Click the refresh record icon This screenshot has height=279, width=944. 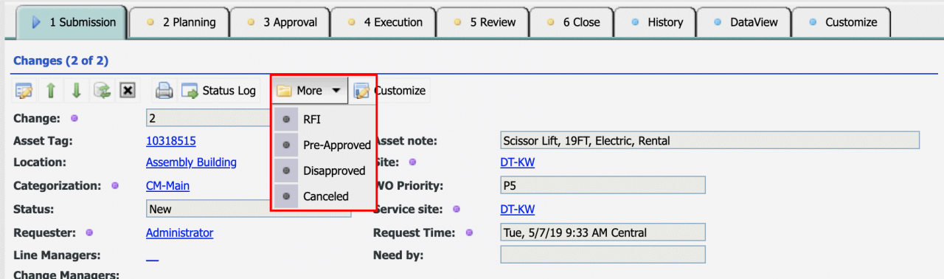coord(102,91)
